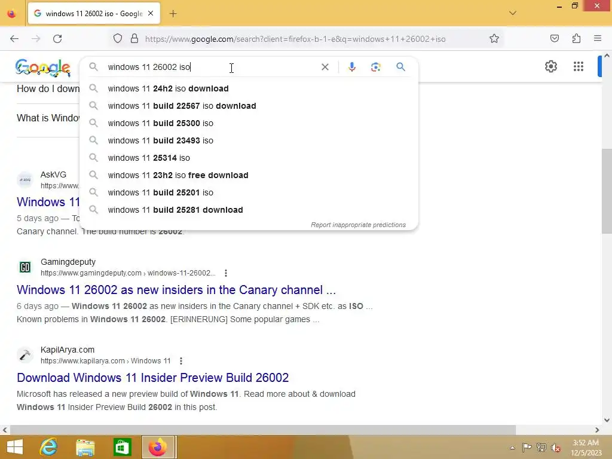612x459 pixels.
Task: Show site security padlock info
Action: coord(134,39)
